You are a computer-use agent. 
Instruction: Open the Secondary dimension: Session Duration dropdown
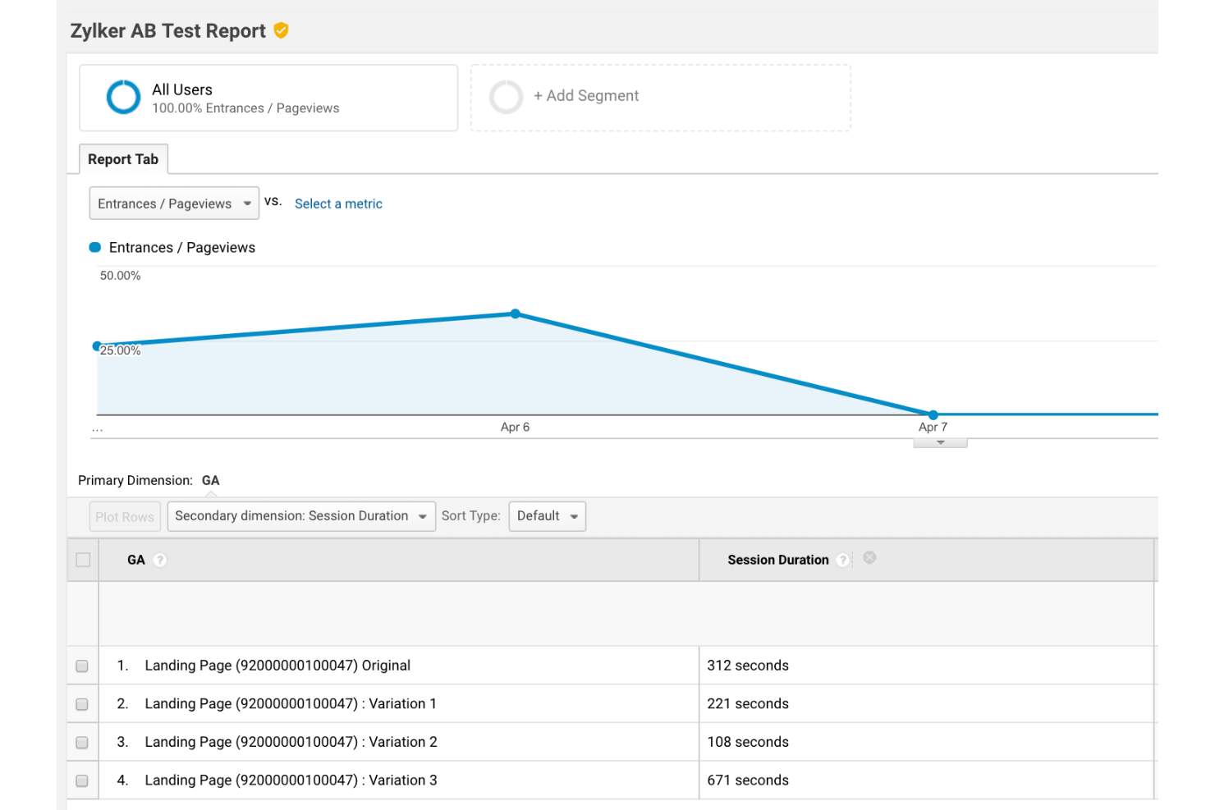click(301, 516)
